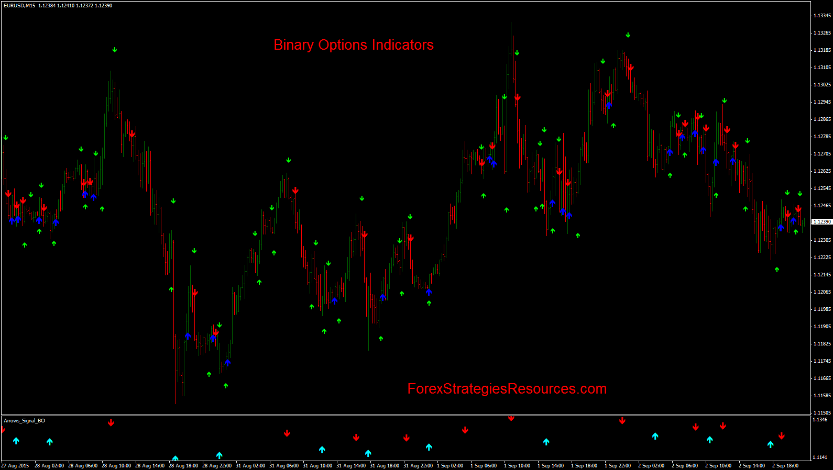
Task: Click the 31 Aug 14:00 time label
Action: point(351,466)
